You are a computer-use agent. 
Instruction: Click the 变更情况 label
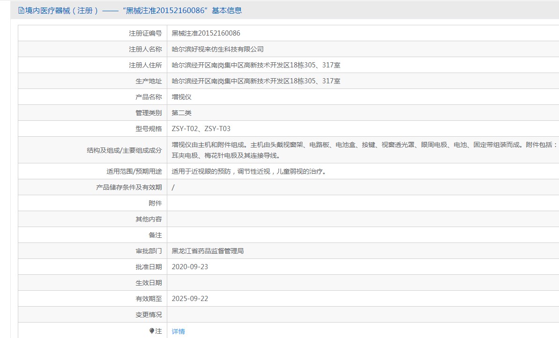point(149,315)
